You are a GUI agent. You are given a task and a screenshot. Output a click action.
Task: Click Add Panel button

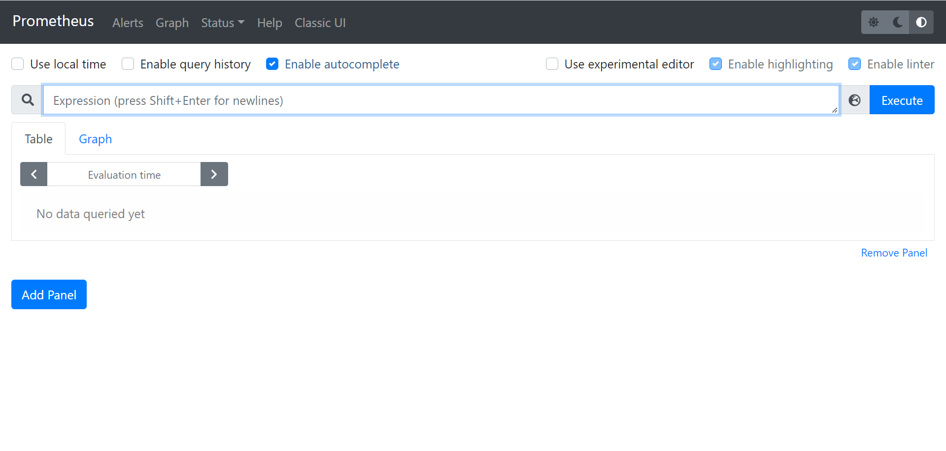(49, 294)
